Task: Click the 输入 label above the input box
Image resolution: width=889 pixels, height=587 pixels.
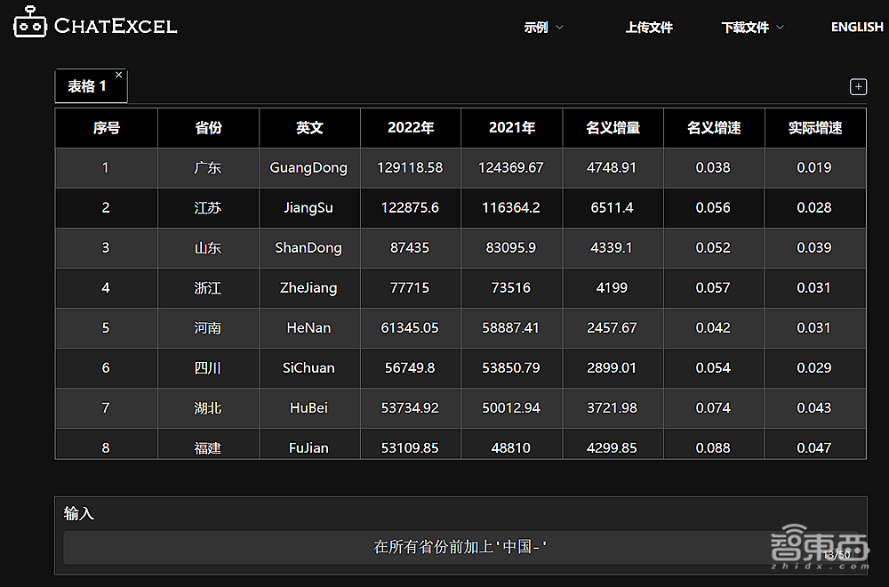Action: 79,514
